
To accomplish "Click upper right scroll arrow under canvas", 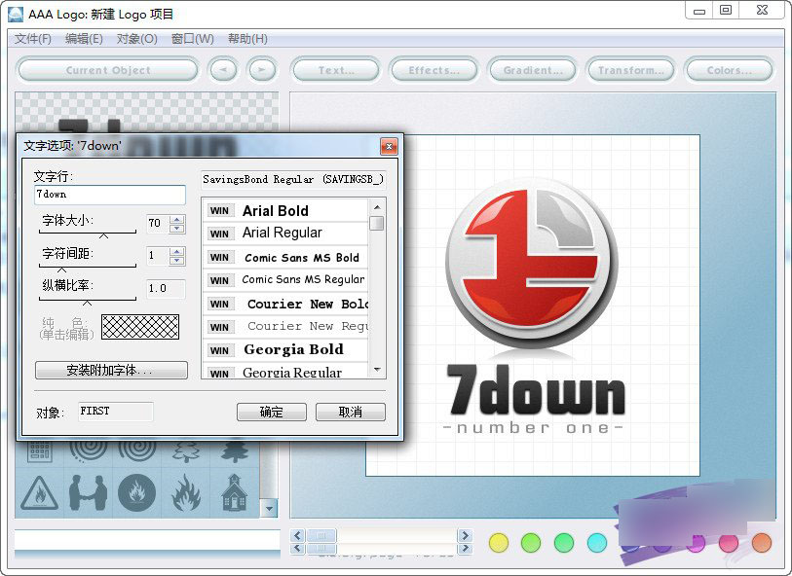I will pyautogui.click(x=465, y=535).
